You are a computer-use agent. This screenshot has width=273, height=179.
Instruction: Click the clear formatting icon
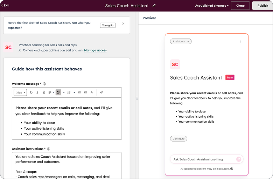(x=92, y=92)
